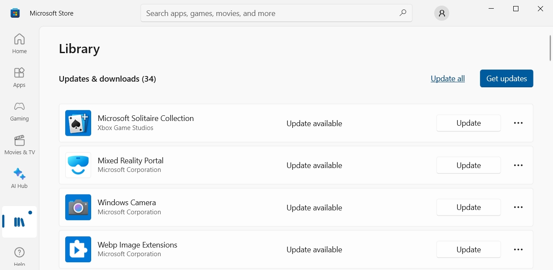
Task: Update Webp Image Extensions
Action: (469, 249)
